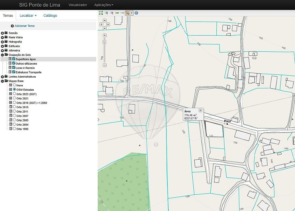Disable the Lazer e Recreio layer
Image resolution: width=295 pixels, height=211 pixels.
14,68
